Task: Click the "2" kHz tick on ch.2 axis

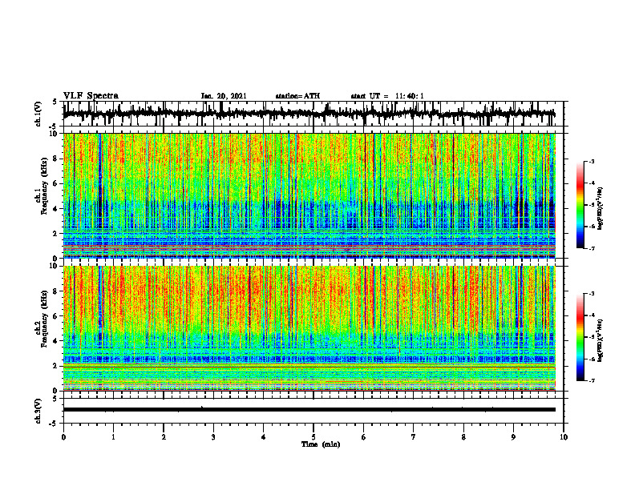Action: click(55, 366)
